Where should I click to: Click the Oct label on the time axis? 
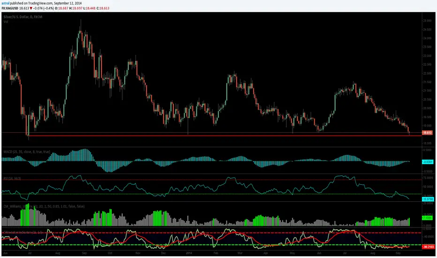[110, 253]
